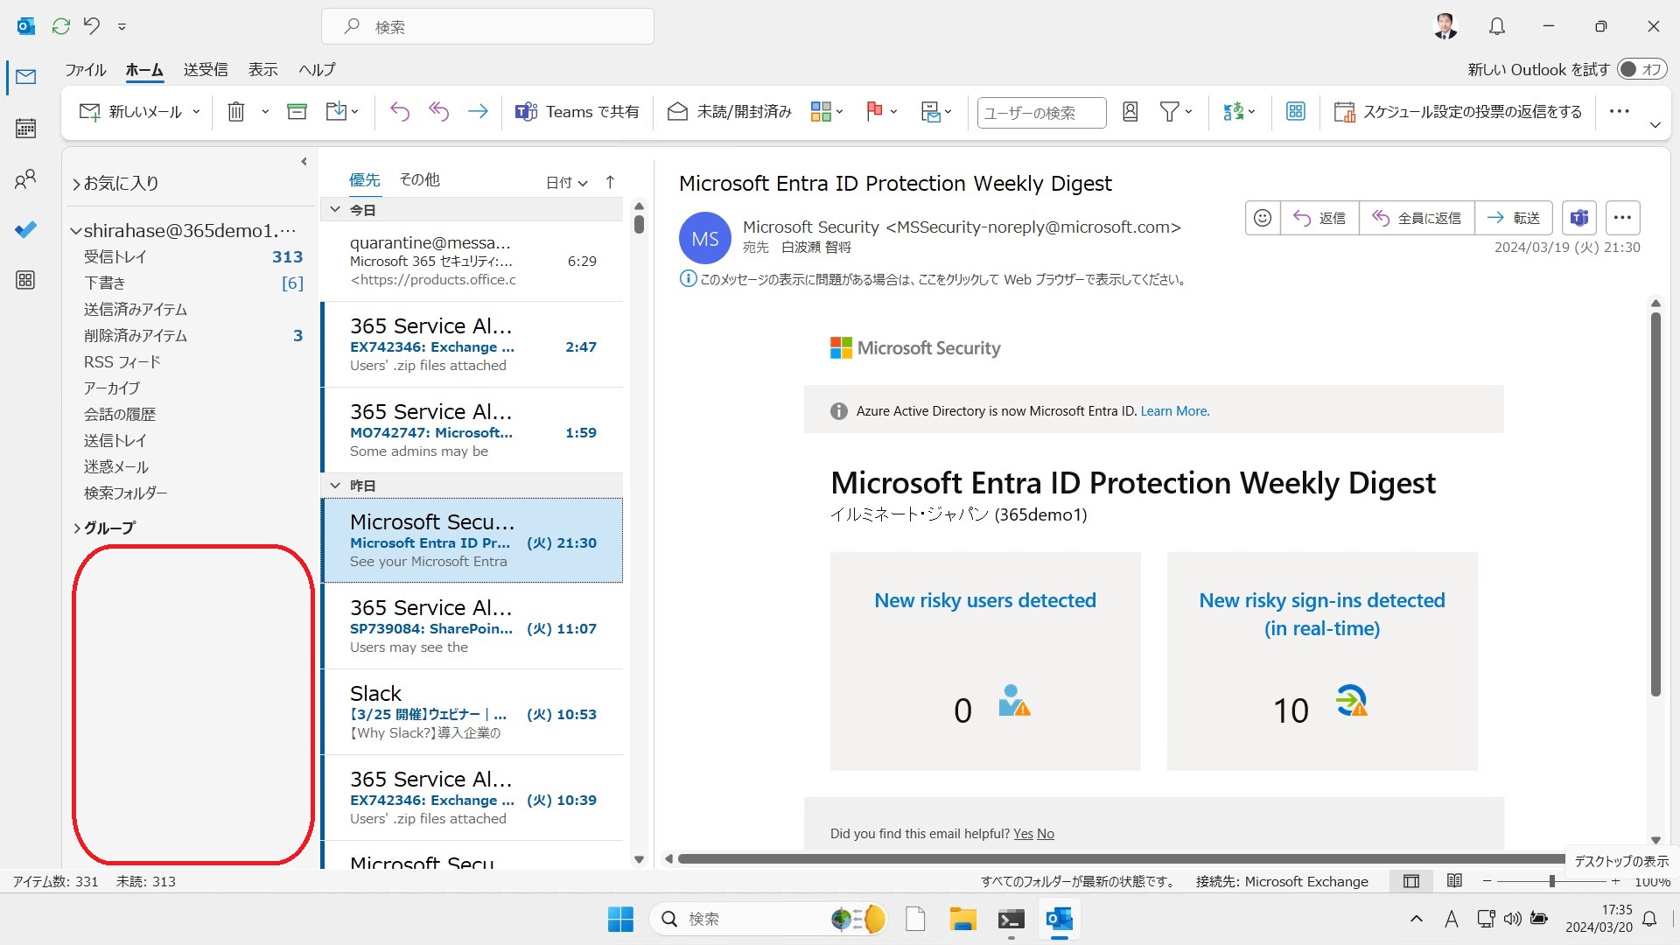Forward using the ribbon forward arrow
The width and height of the screenshot is (1680, 945).
(x=478, y=112)
